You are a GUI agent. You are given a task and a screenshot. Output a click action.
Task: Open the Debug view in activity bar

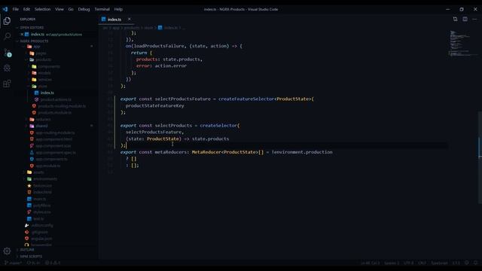click(7, 68)
